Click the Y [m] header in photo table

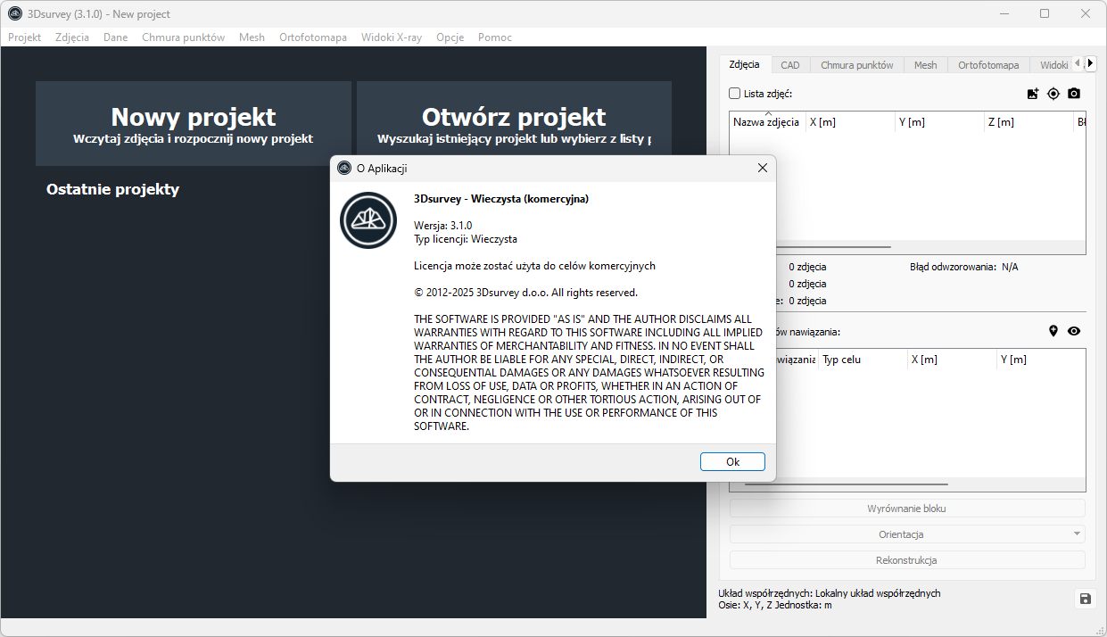point(939,122)
